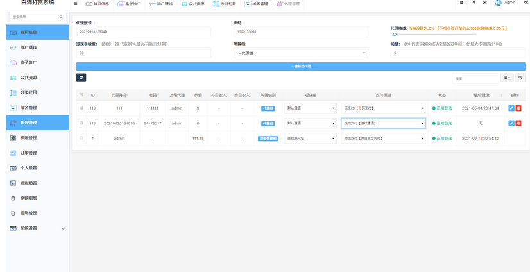Switch to the 首页信息 top tab
This screenshot has height=272, width=530.
point(97,4)
